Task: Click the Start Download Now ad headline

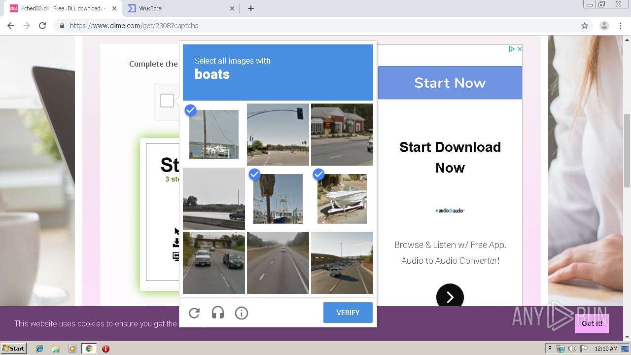Action: (x=450, y=157)
